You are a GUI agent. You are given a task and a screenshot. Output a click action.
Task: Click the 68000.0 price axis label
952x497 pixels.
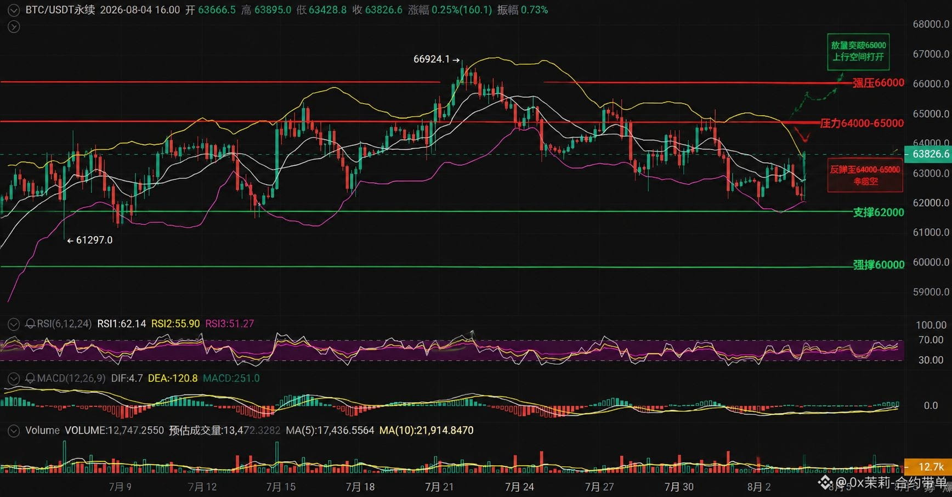[x=931, y=24]
